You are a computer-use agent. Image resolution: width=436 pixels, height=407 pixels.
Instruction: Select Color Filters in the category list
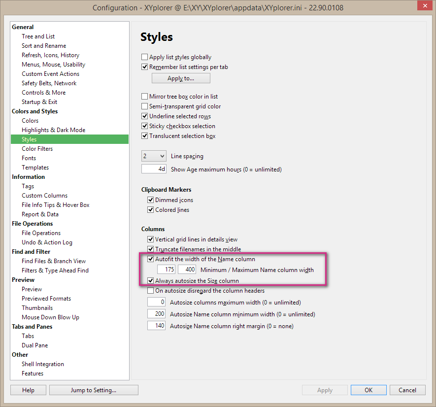tap(37, 149)
